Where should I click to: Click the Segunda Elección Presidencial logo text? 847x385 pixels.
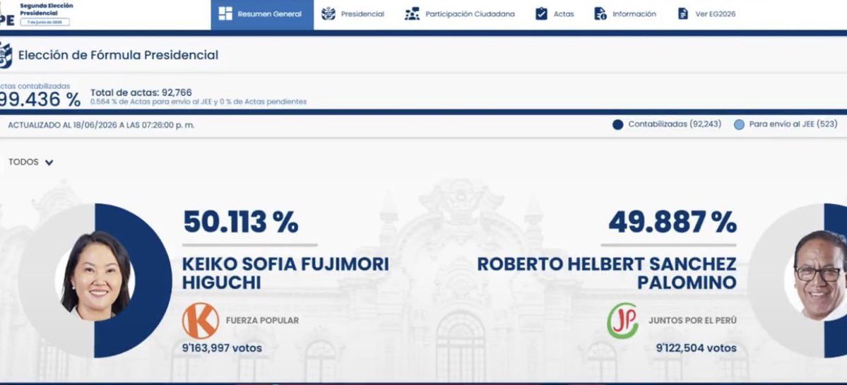[x=47, y=9]
